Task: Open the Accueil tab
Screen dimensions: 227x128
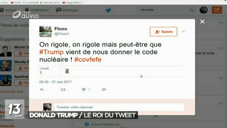Action: coord(8,10)
